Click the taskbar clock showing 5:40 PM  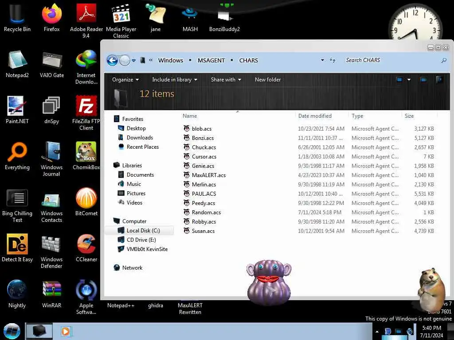click(x=431, y=332)
